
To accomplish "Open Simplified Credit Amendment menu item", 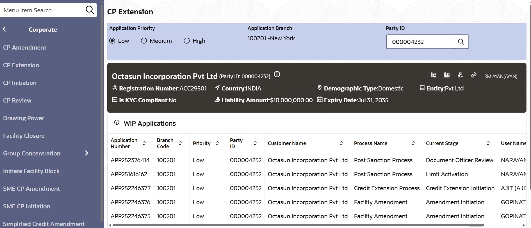I will (44, 224).
